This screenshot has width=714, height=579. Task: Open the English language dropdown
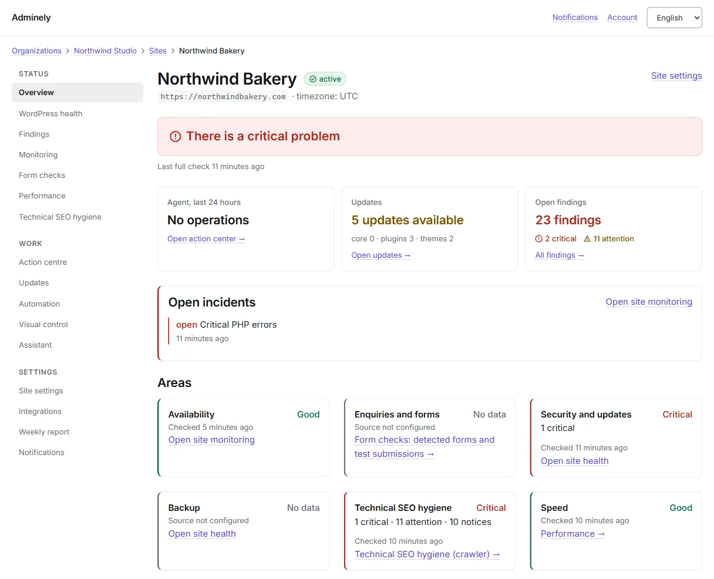(674, 18)
